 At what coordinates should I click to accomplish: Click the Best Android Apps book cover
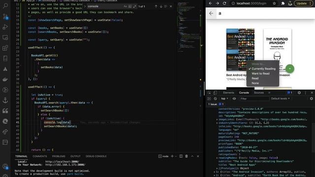[x=240, y=50]
